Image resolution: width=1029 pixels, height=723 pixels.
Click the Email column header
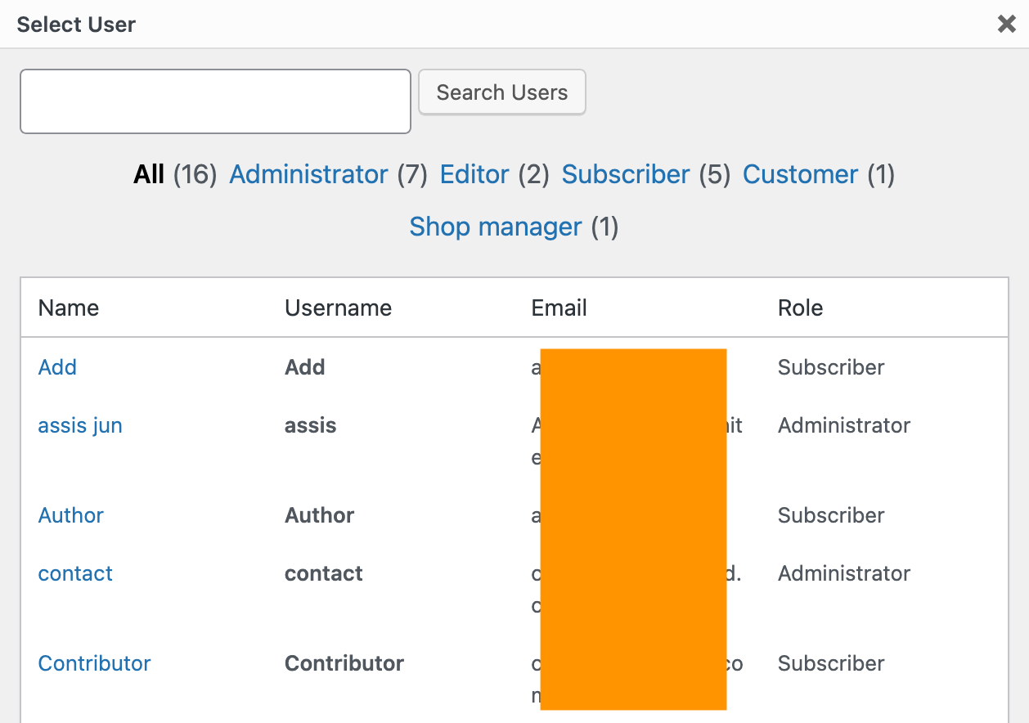tap(559, 308)
